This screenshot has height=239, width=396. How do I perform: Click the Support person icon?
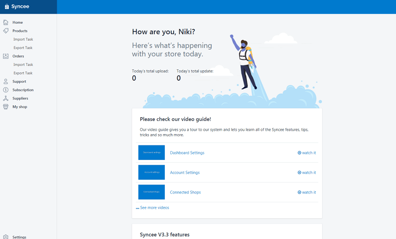[5, 81]
